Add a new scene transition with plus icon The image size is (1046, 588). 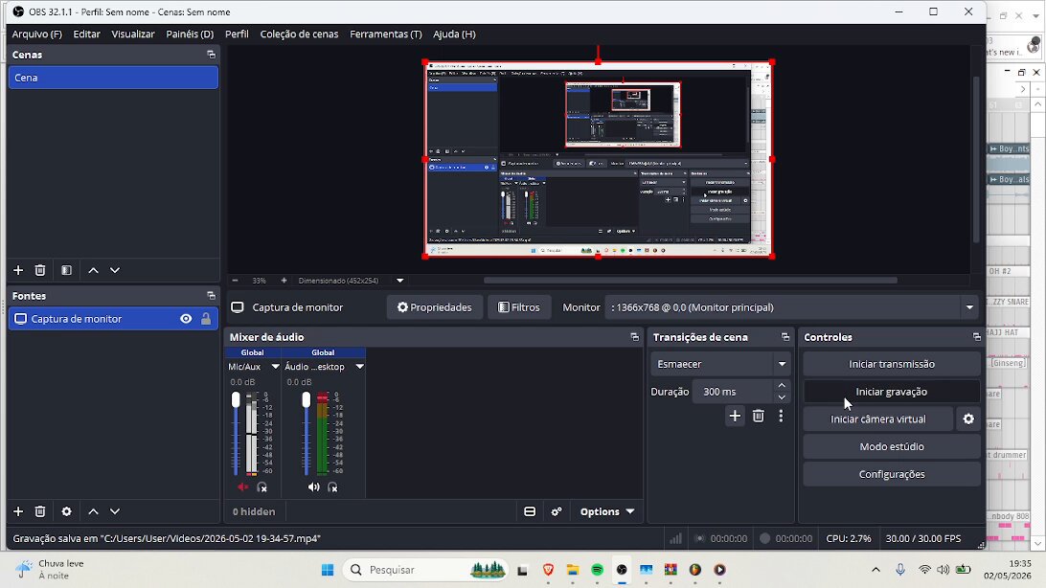(735, 416)
